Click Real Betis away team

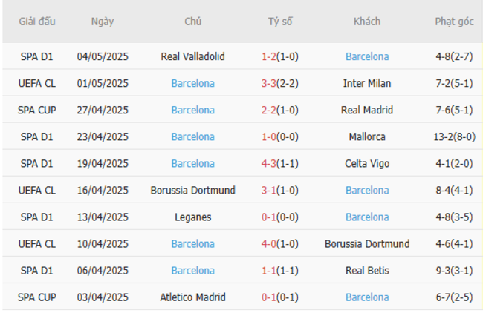coord(366,270)
